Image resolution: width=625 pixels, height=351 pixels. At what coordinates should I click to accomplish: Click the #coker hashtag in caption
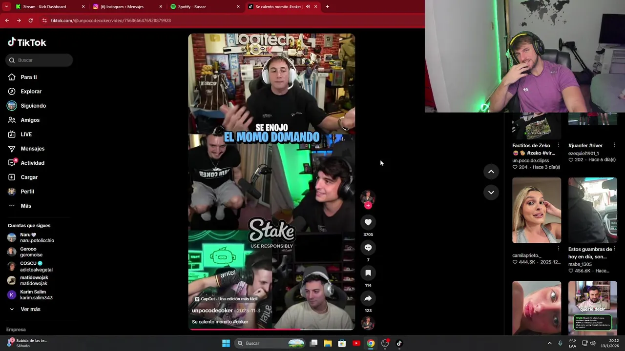[x=240, y=322]
